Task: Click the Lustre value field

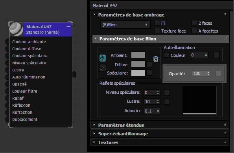Action: (x=150, y=102)
